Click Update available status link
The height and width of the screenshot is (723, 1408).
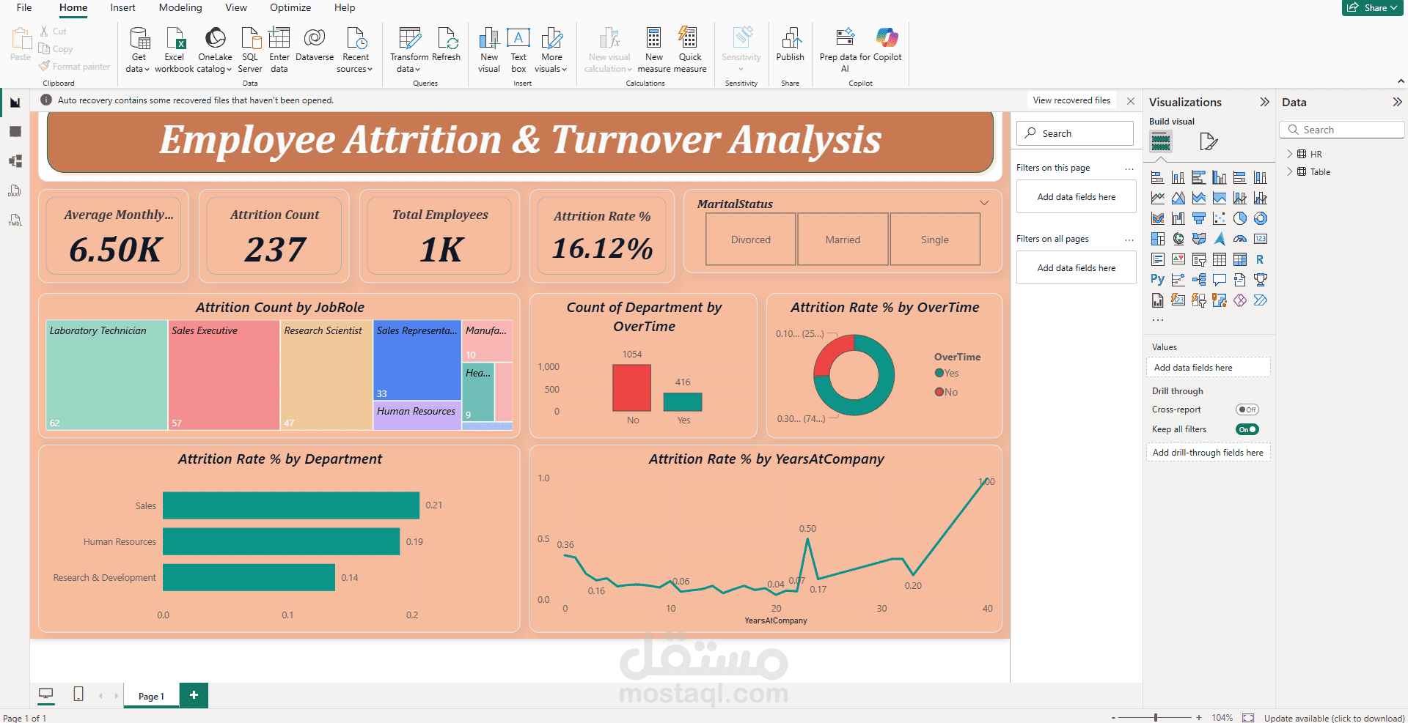click(x=1334, y=718)
